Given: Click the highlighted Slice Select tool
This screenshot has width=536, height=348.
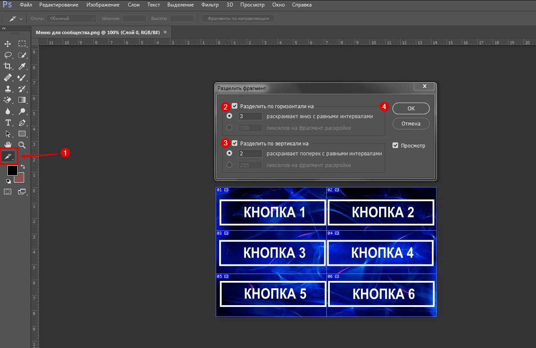Looking at the screenshot, I should (9, 157).
